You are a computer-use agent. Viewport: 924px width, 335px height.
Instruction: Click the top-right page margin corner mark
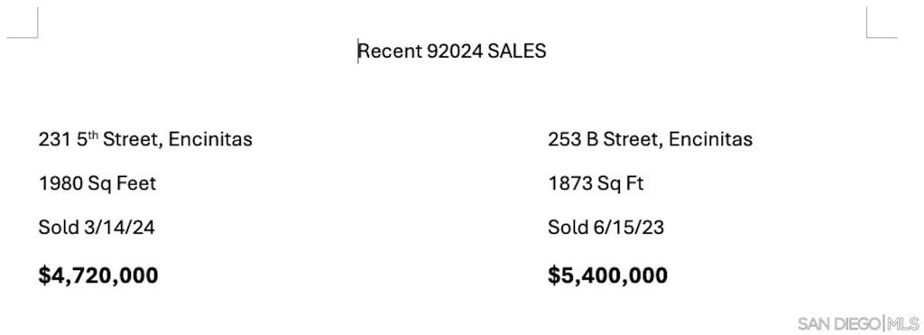coord(882,23)
